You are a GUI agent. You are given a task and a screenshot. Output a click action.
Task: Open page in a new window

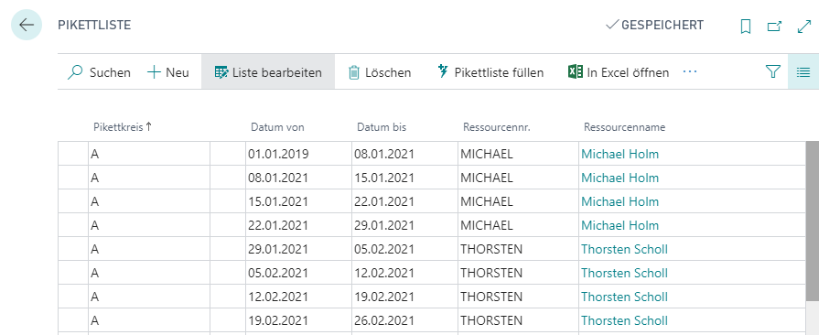coord(775,27)
